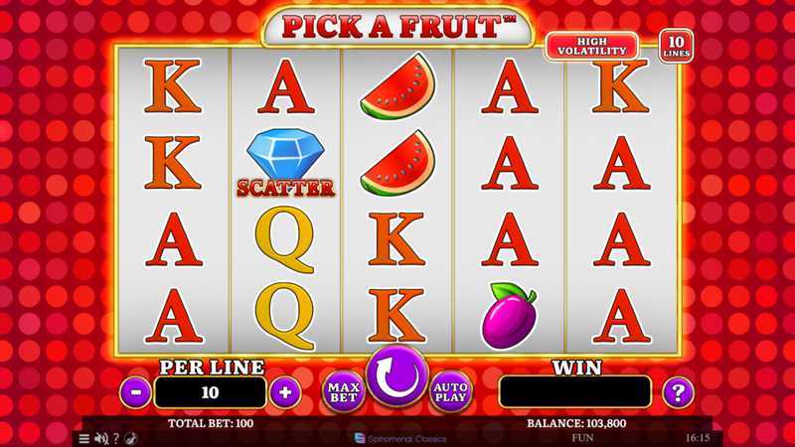The height and width of the screenshot is (447, 795).
Task: Spin the reels with the purple arrow button
Action: click(397, 376)
